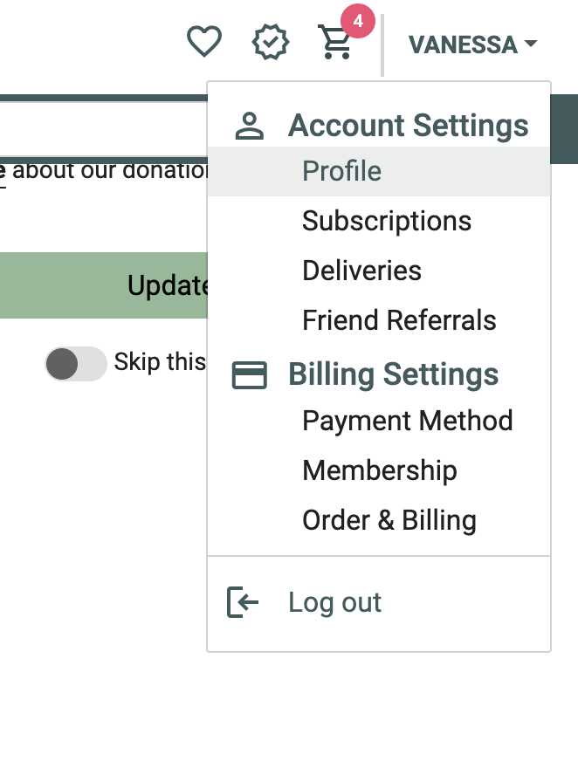The image size is (578, 768).
Task: Toggle the Skip this switch
Action: (x=76, y=364)
